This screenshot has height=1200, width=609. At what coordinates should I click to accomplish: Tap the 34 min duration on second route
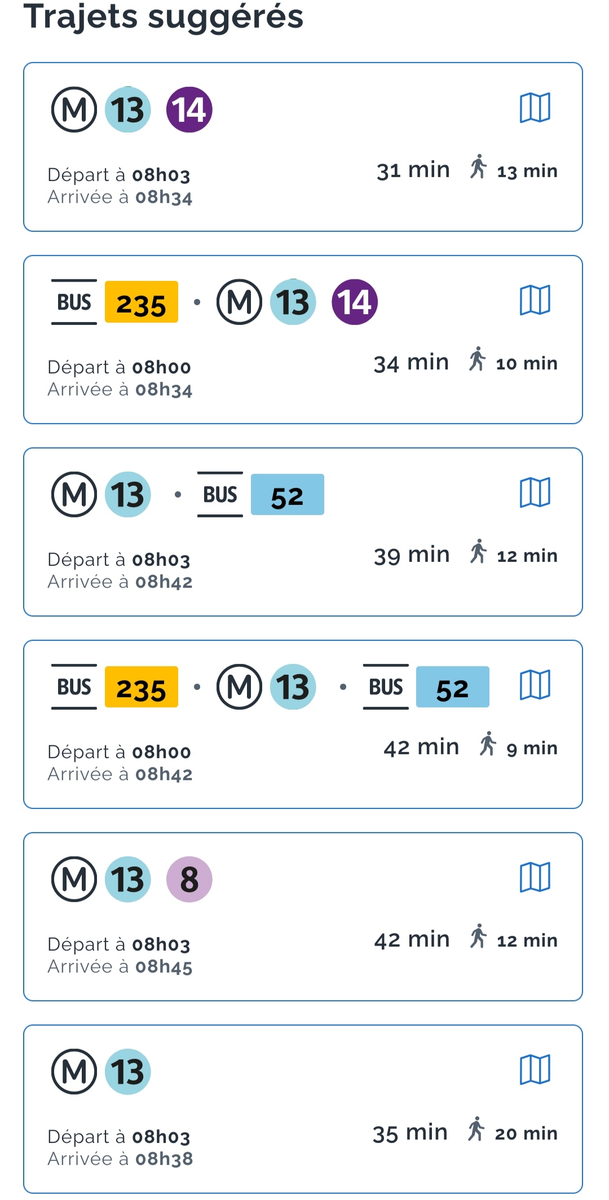coord(411,363)
